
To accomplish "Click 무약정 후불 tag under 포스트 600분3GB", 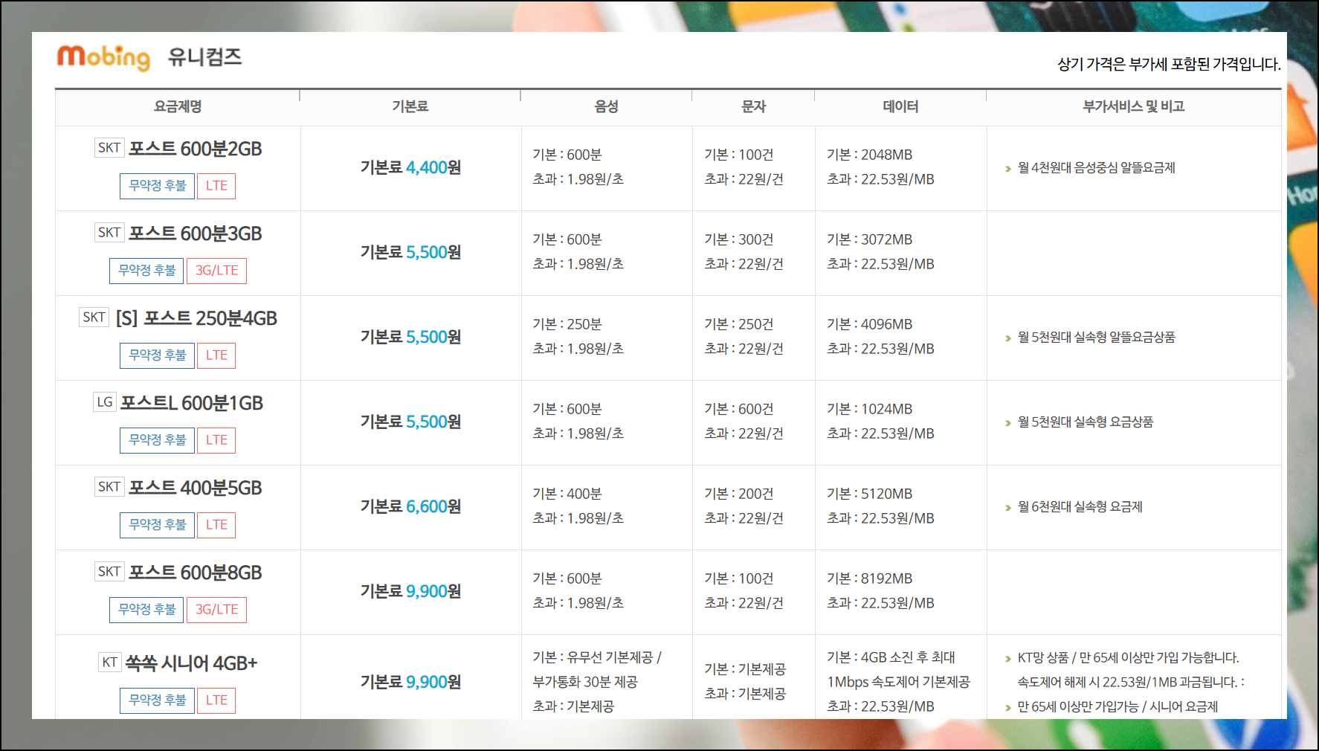I will tap(146, 271).
